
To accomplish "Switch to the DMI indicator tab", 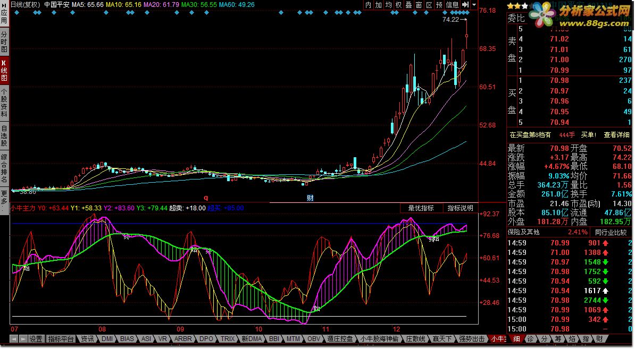I will tap(107, 339).
